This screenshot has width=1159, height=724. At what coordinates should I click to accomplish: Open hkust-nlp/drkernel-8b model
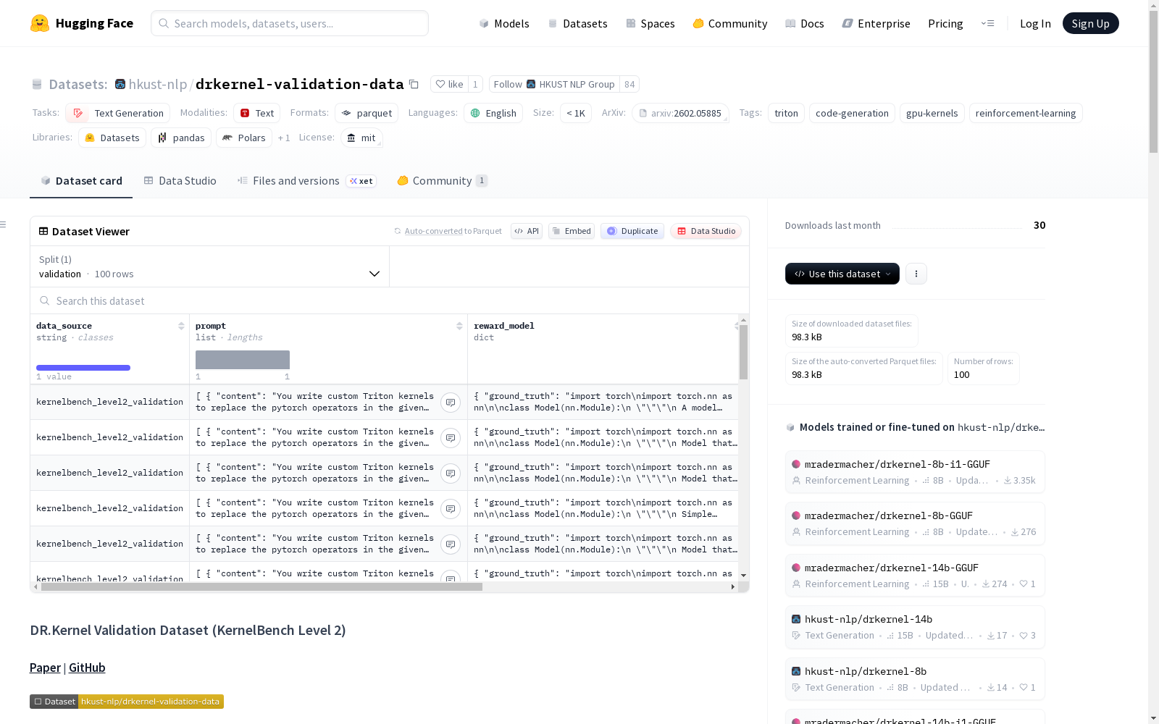915,678
